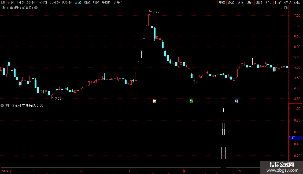This screenshot has width=303, height=174.
Task: Select the 30分钟 period tab
Action: tap(55, 2)
